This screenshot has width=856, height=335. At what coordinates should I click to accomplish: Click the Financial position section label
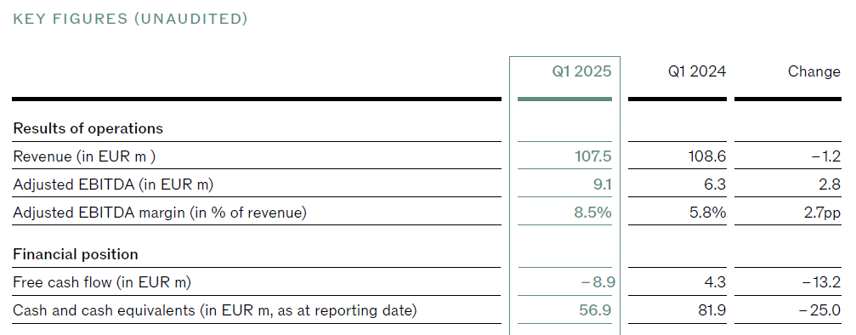point(76,254)
